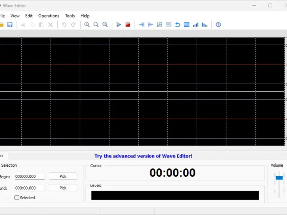Click the Volume slider handle
Screen dimensions: 287x215
click(x=279, y=178)
